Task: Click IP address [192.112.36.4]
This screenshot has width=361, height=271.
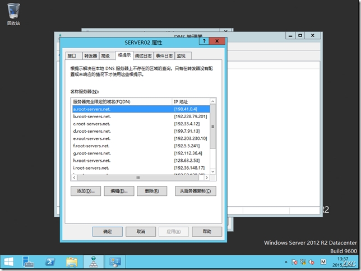Action: pyautogui.click(x=188, y=153)
